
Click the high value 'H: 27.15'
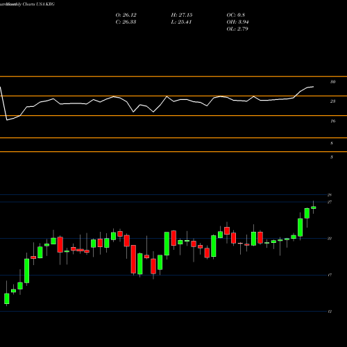[x=182, y=15]
